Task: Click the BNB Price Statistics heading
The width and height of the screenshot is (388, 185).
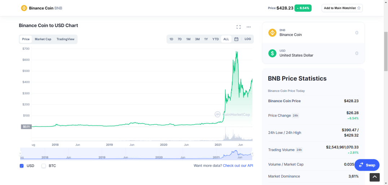Action: pos(297,78)
